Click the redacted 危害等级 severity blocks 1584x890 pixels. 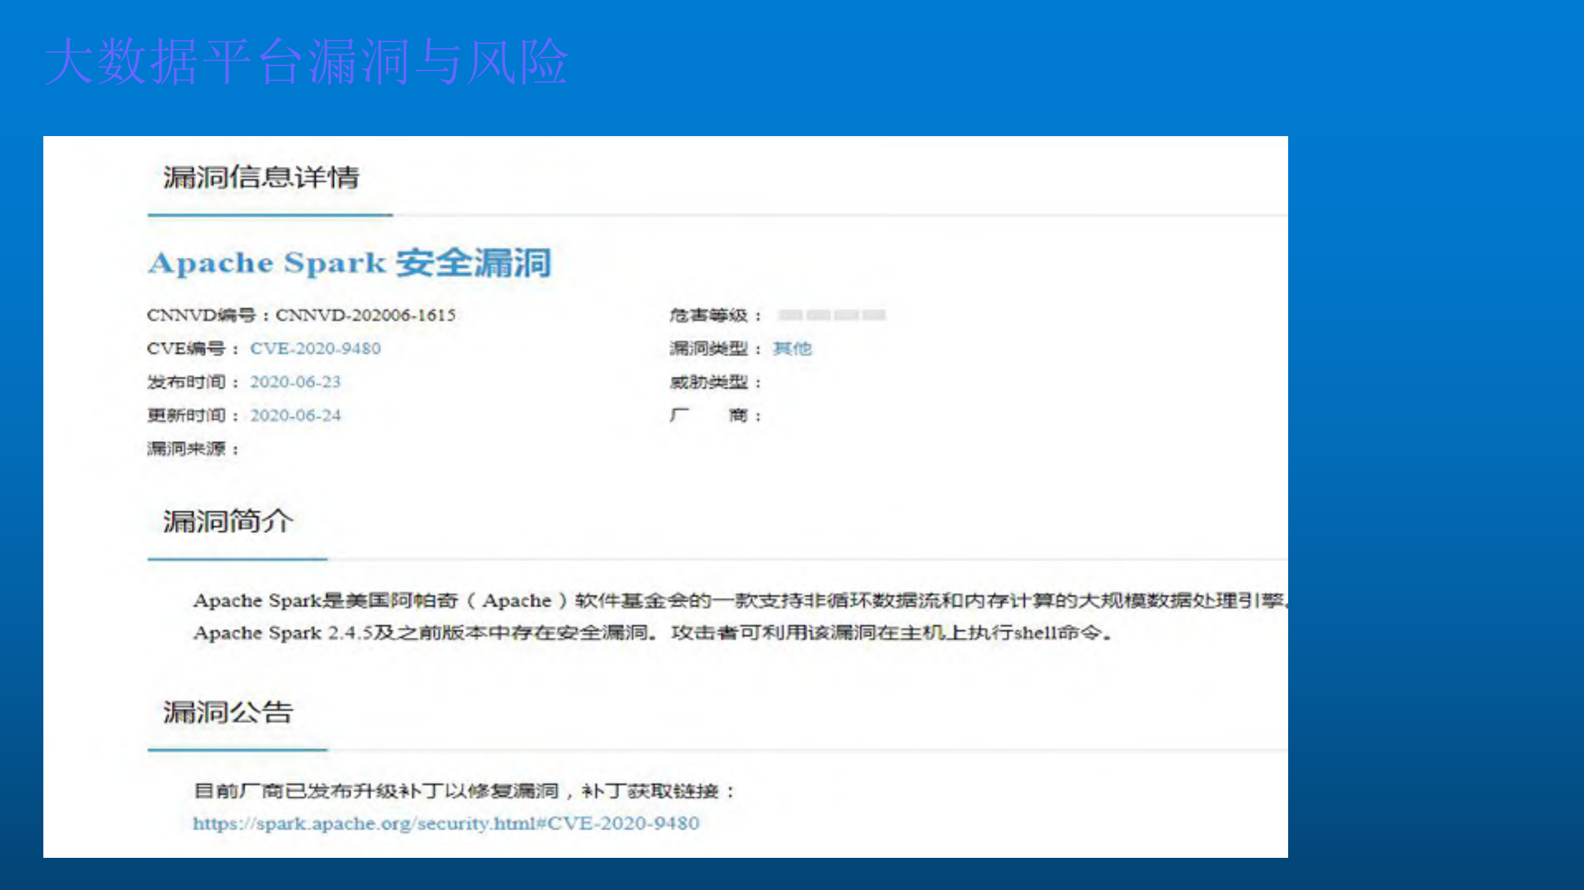829,314
